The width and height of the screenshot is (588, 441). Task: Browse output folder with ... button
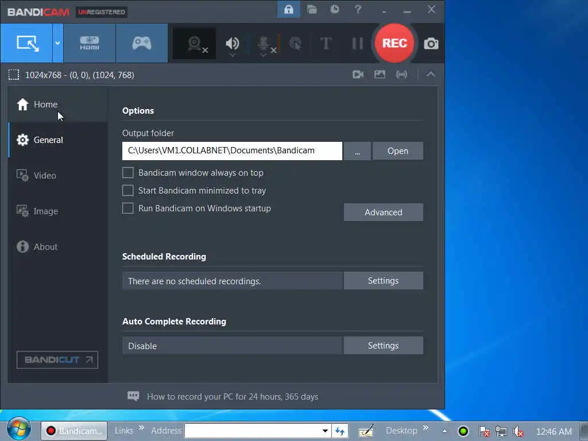(x=357, y=151)
